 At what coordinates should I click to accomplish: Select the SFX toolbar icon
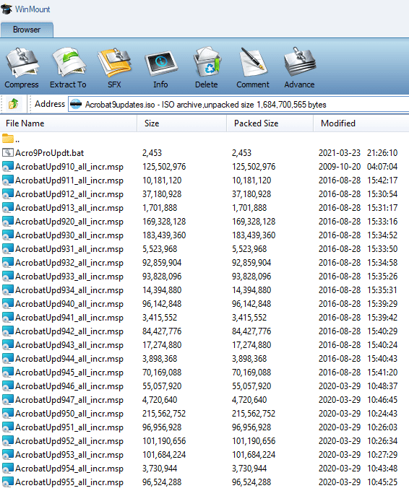pyautogui.click(x=115, y=63)
